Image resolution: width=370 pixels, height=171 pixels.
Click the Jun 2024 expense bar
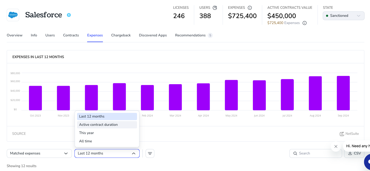tap(259, 95)
